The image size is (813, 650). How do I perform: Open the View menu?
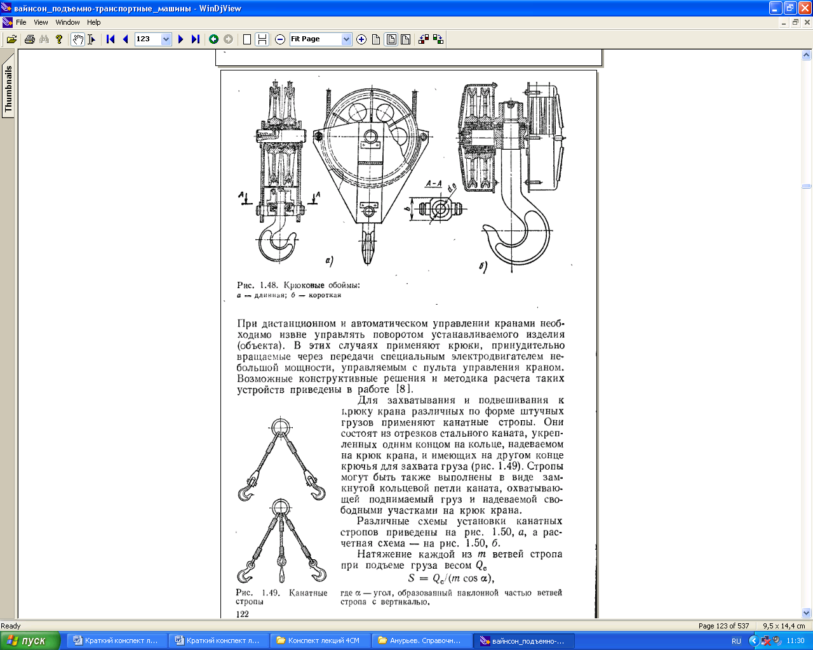pos(41,22)
